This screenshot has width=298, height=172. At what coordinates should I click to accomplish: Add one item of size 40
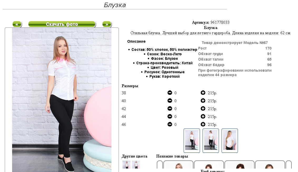pyautogui.click(x=203, y=101)
